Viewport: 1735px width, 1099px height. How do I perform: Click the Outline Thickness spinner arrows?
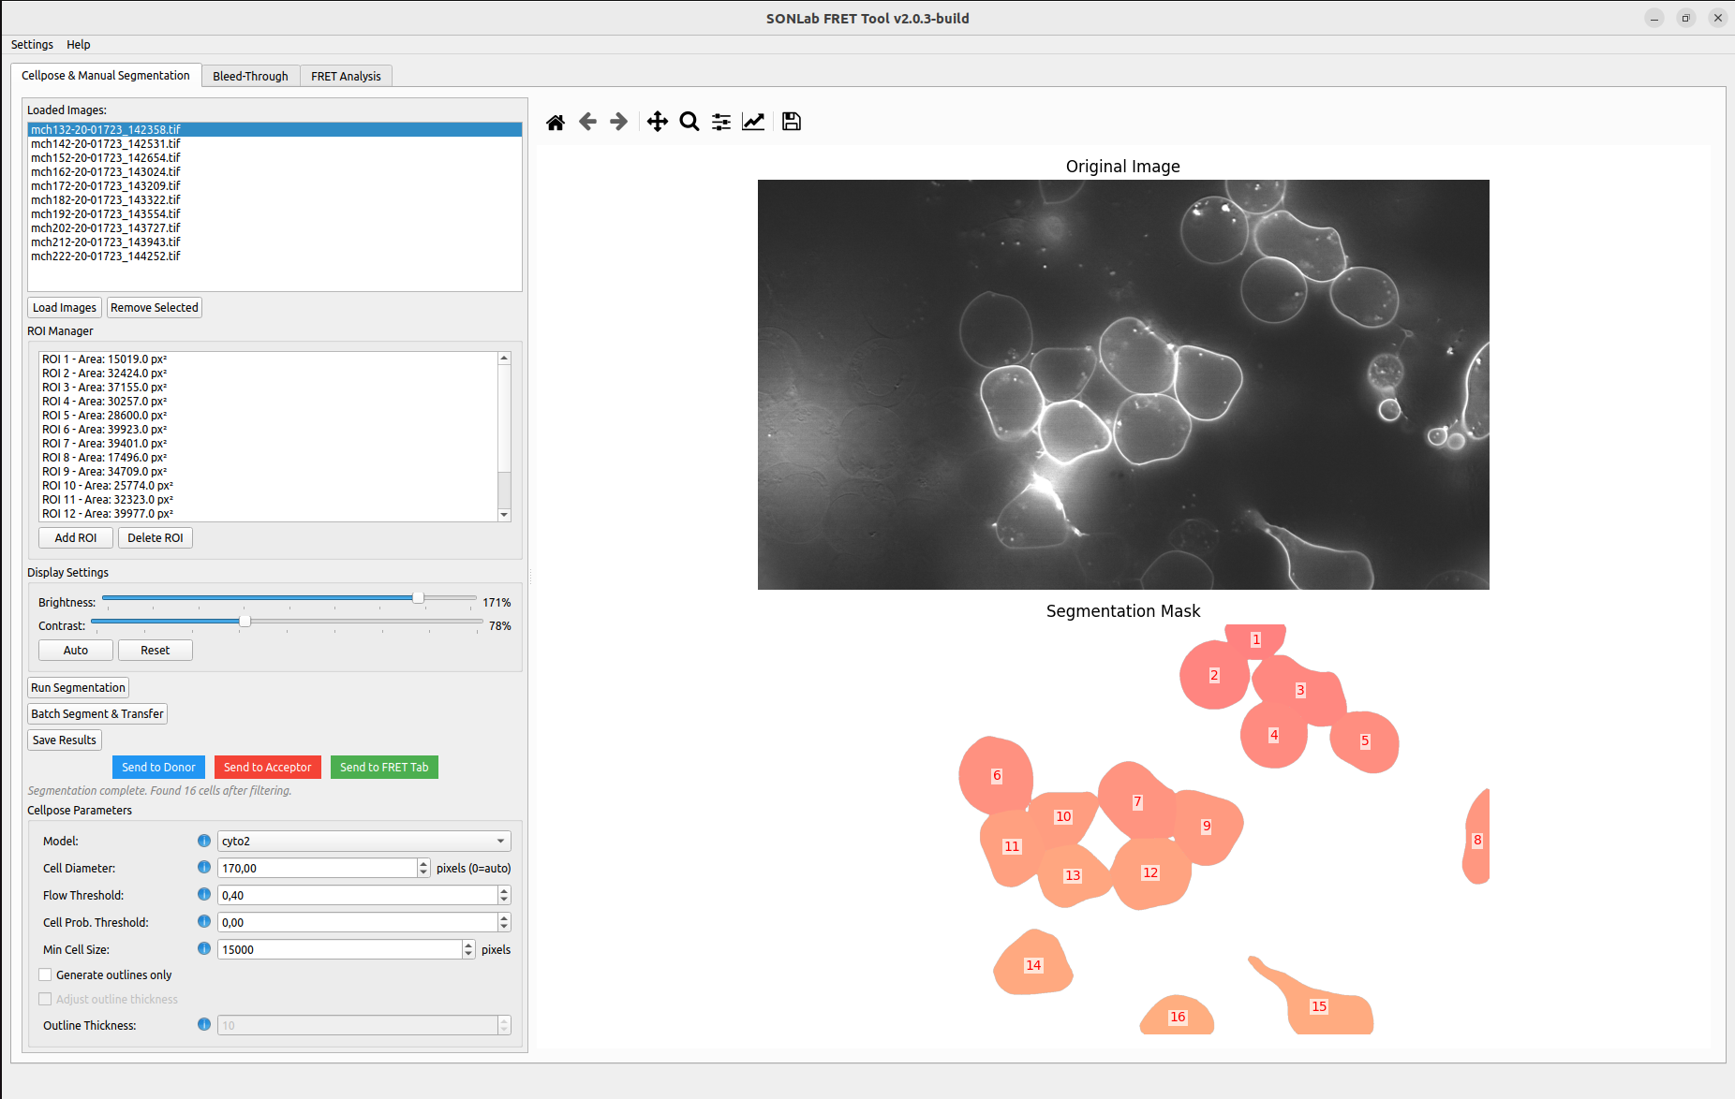[x=504, y=1025]
